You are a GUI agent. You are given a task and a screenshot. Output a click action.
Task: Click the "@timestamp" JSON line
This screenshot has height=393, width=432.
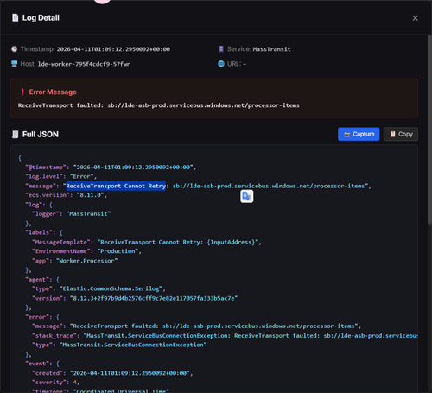(111, 168)
